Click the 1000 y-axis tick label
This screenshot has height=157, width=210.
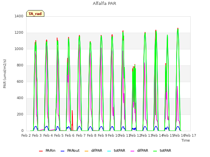click(x=19, y=49)
